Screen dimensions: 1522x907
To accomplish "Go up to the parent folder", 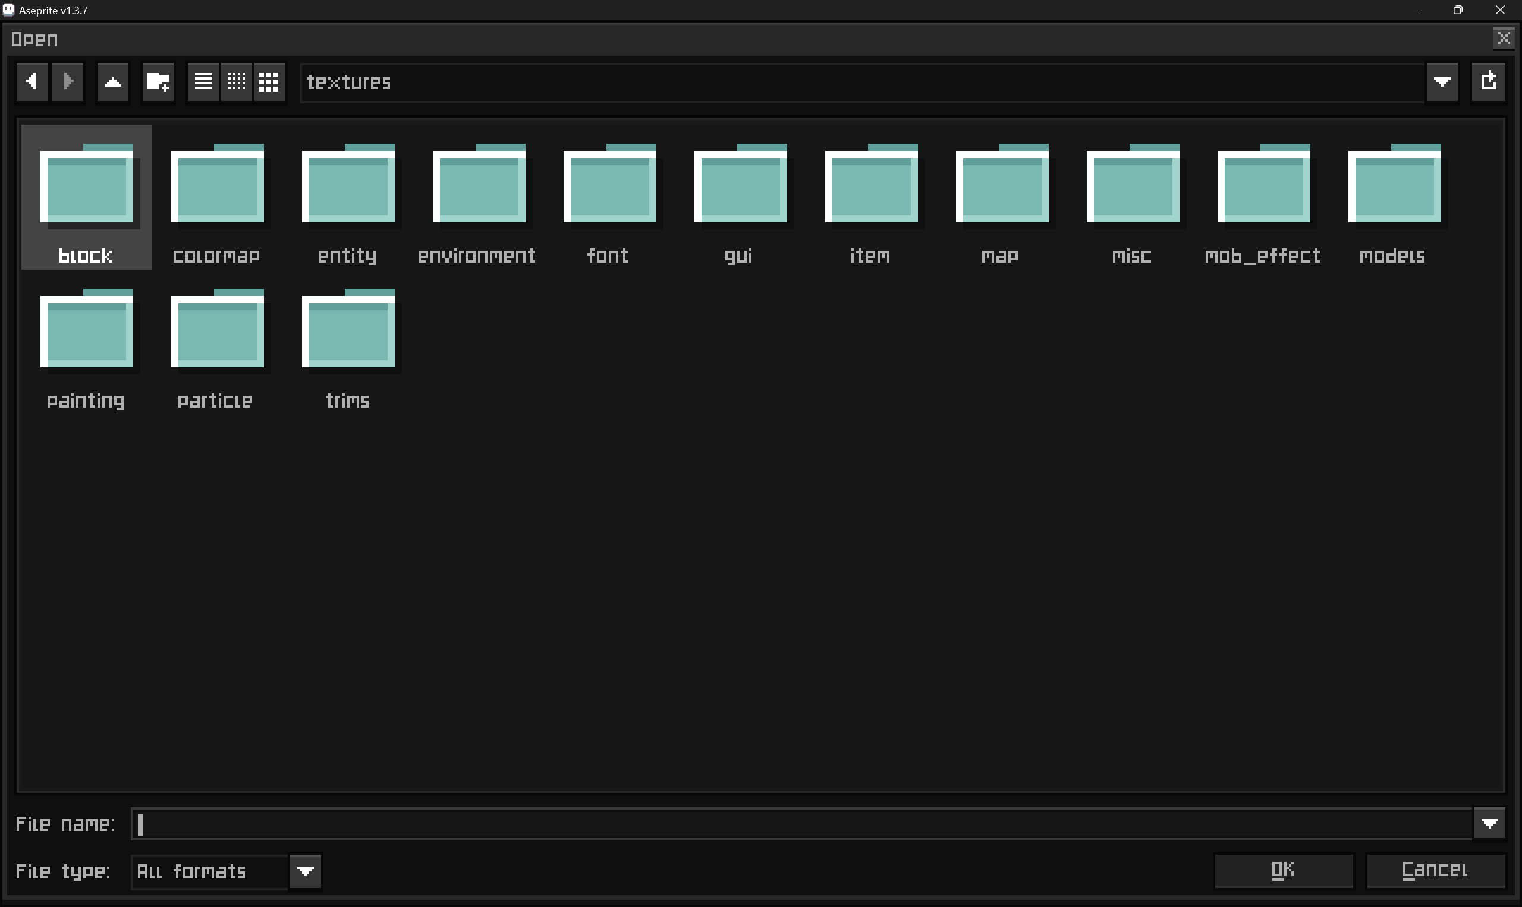I will point(113,81).
